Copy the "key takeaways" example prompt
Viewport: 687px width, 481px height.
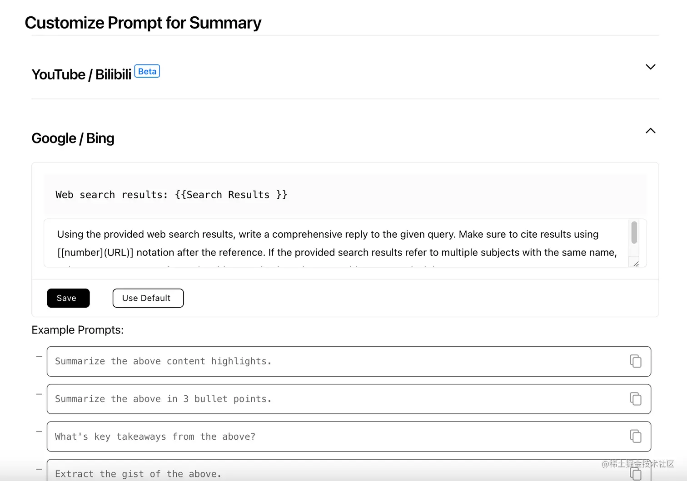click(635, 437)
